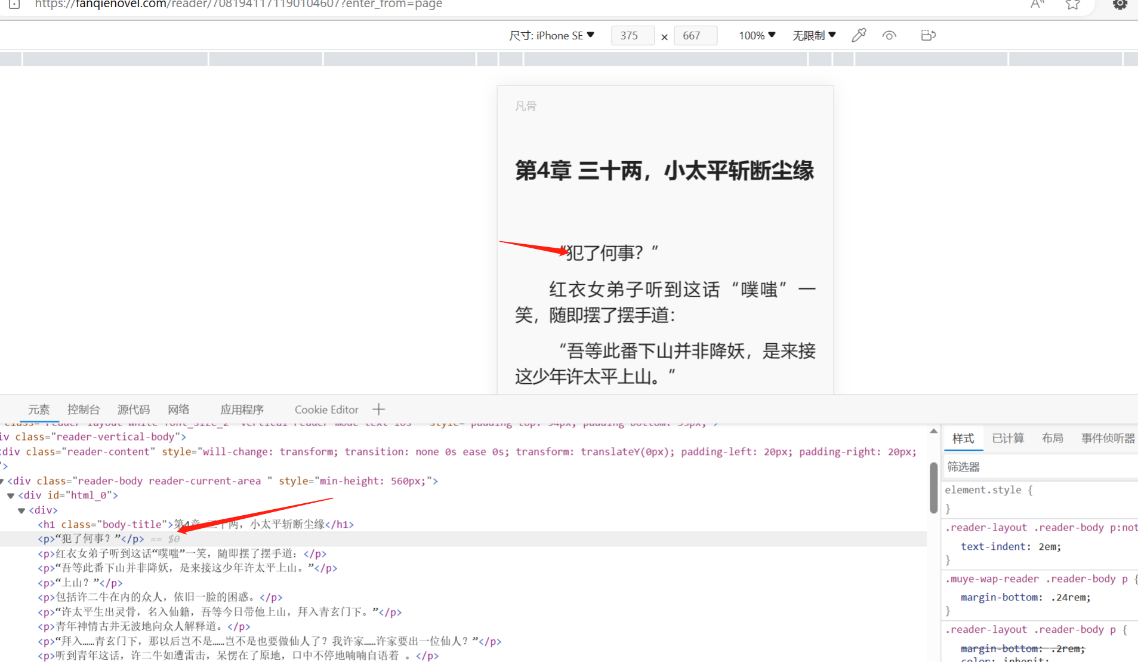This screenshot has width=1138, height=662.
Task: Open the 100% zoom dropdown
Action: [757, 35]
